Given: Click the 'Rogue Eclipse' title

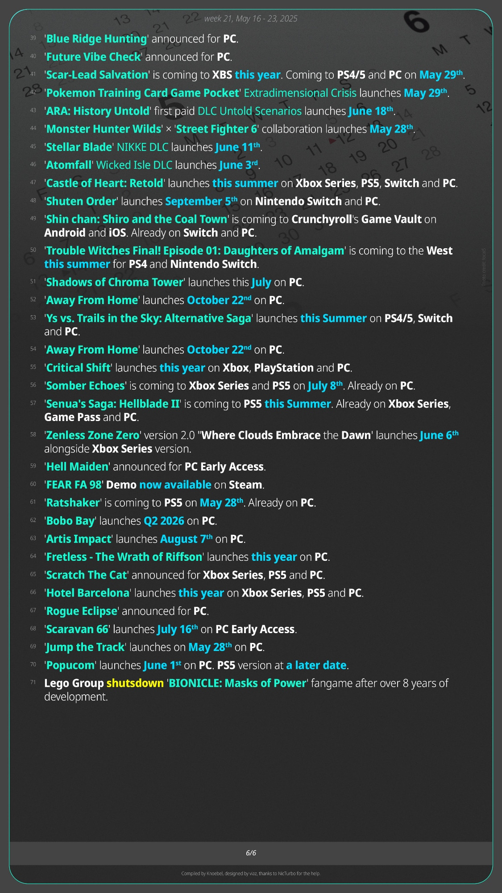Looking at the screenshot, I should (82, 611).
